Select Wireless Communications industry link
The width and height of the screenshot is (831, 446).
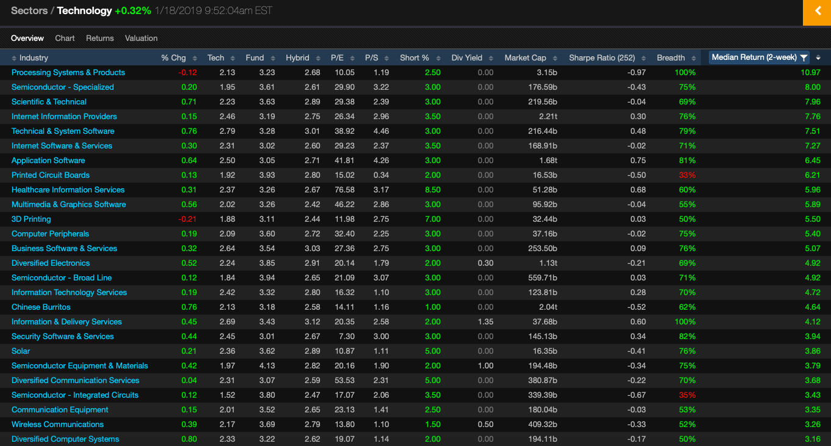coord(57,424)
